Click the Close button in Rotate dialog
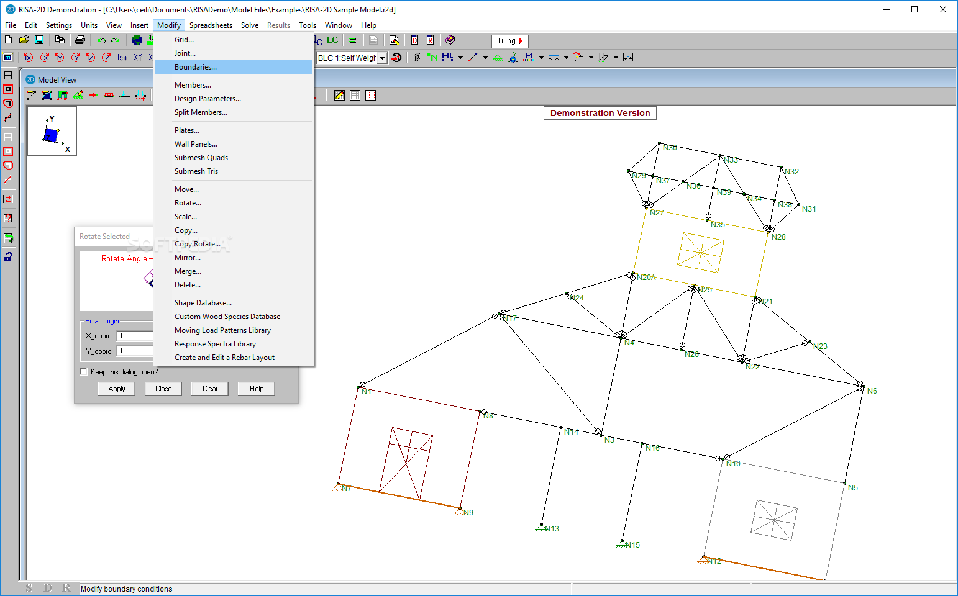 [x=163, y=389]
